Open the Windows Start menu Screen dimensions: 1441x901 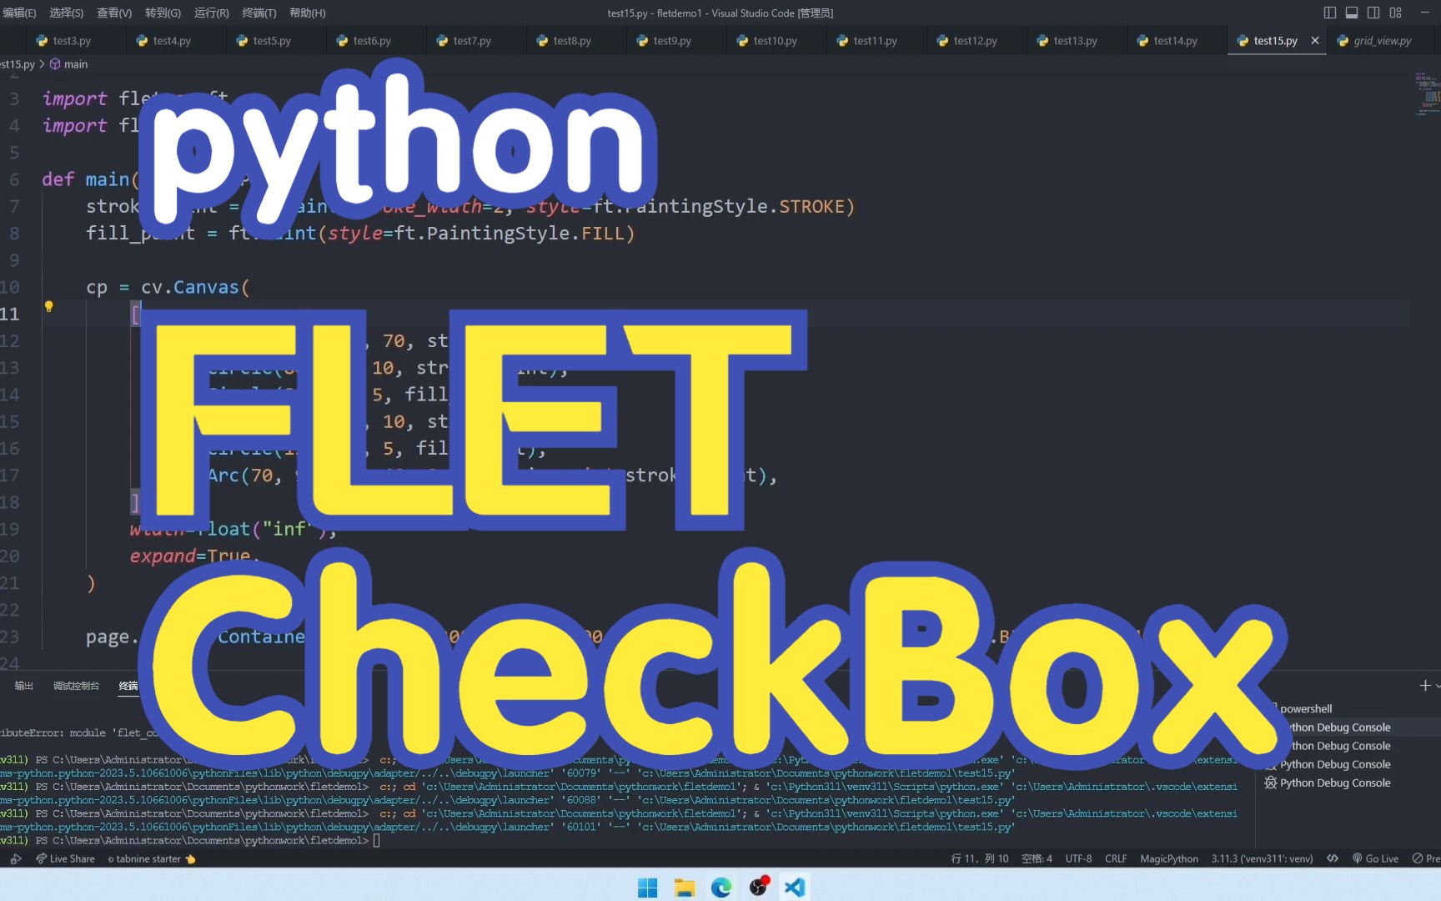(647, 887)
